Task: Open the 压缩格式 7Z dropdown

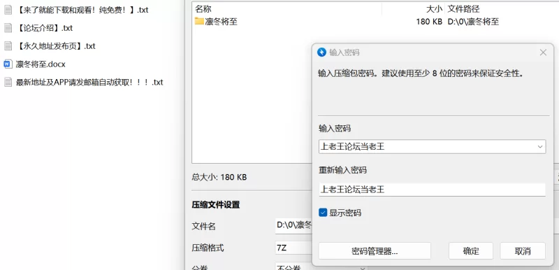Action: tap(293, 248)
